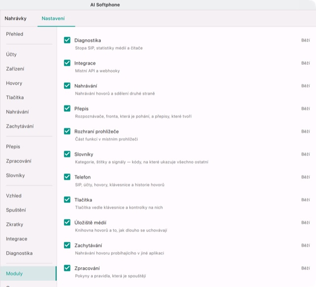Disable the Telefon module checkbox
Screen dimensions: 316x287
(67, 177)
